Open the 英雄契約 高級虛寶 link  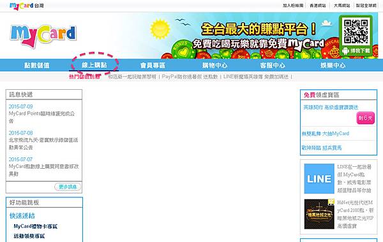pyautogui.click(x=331, y=107)
